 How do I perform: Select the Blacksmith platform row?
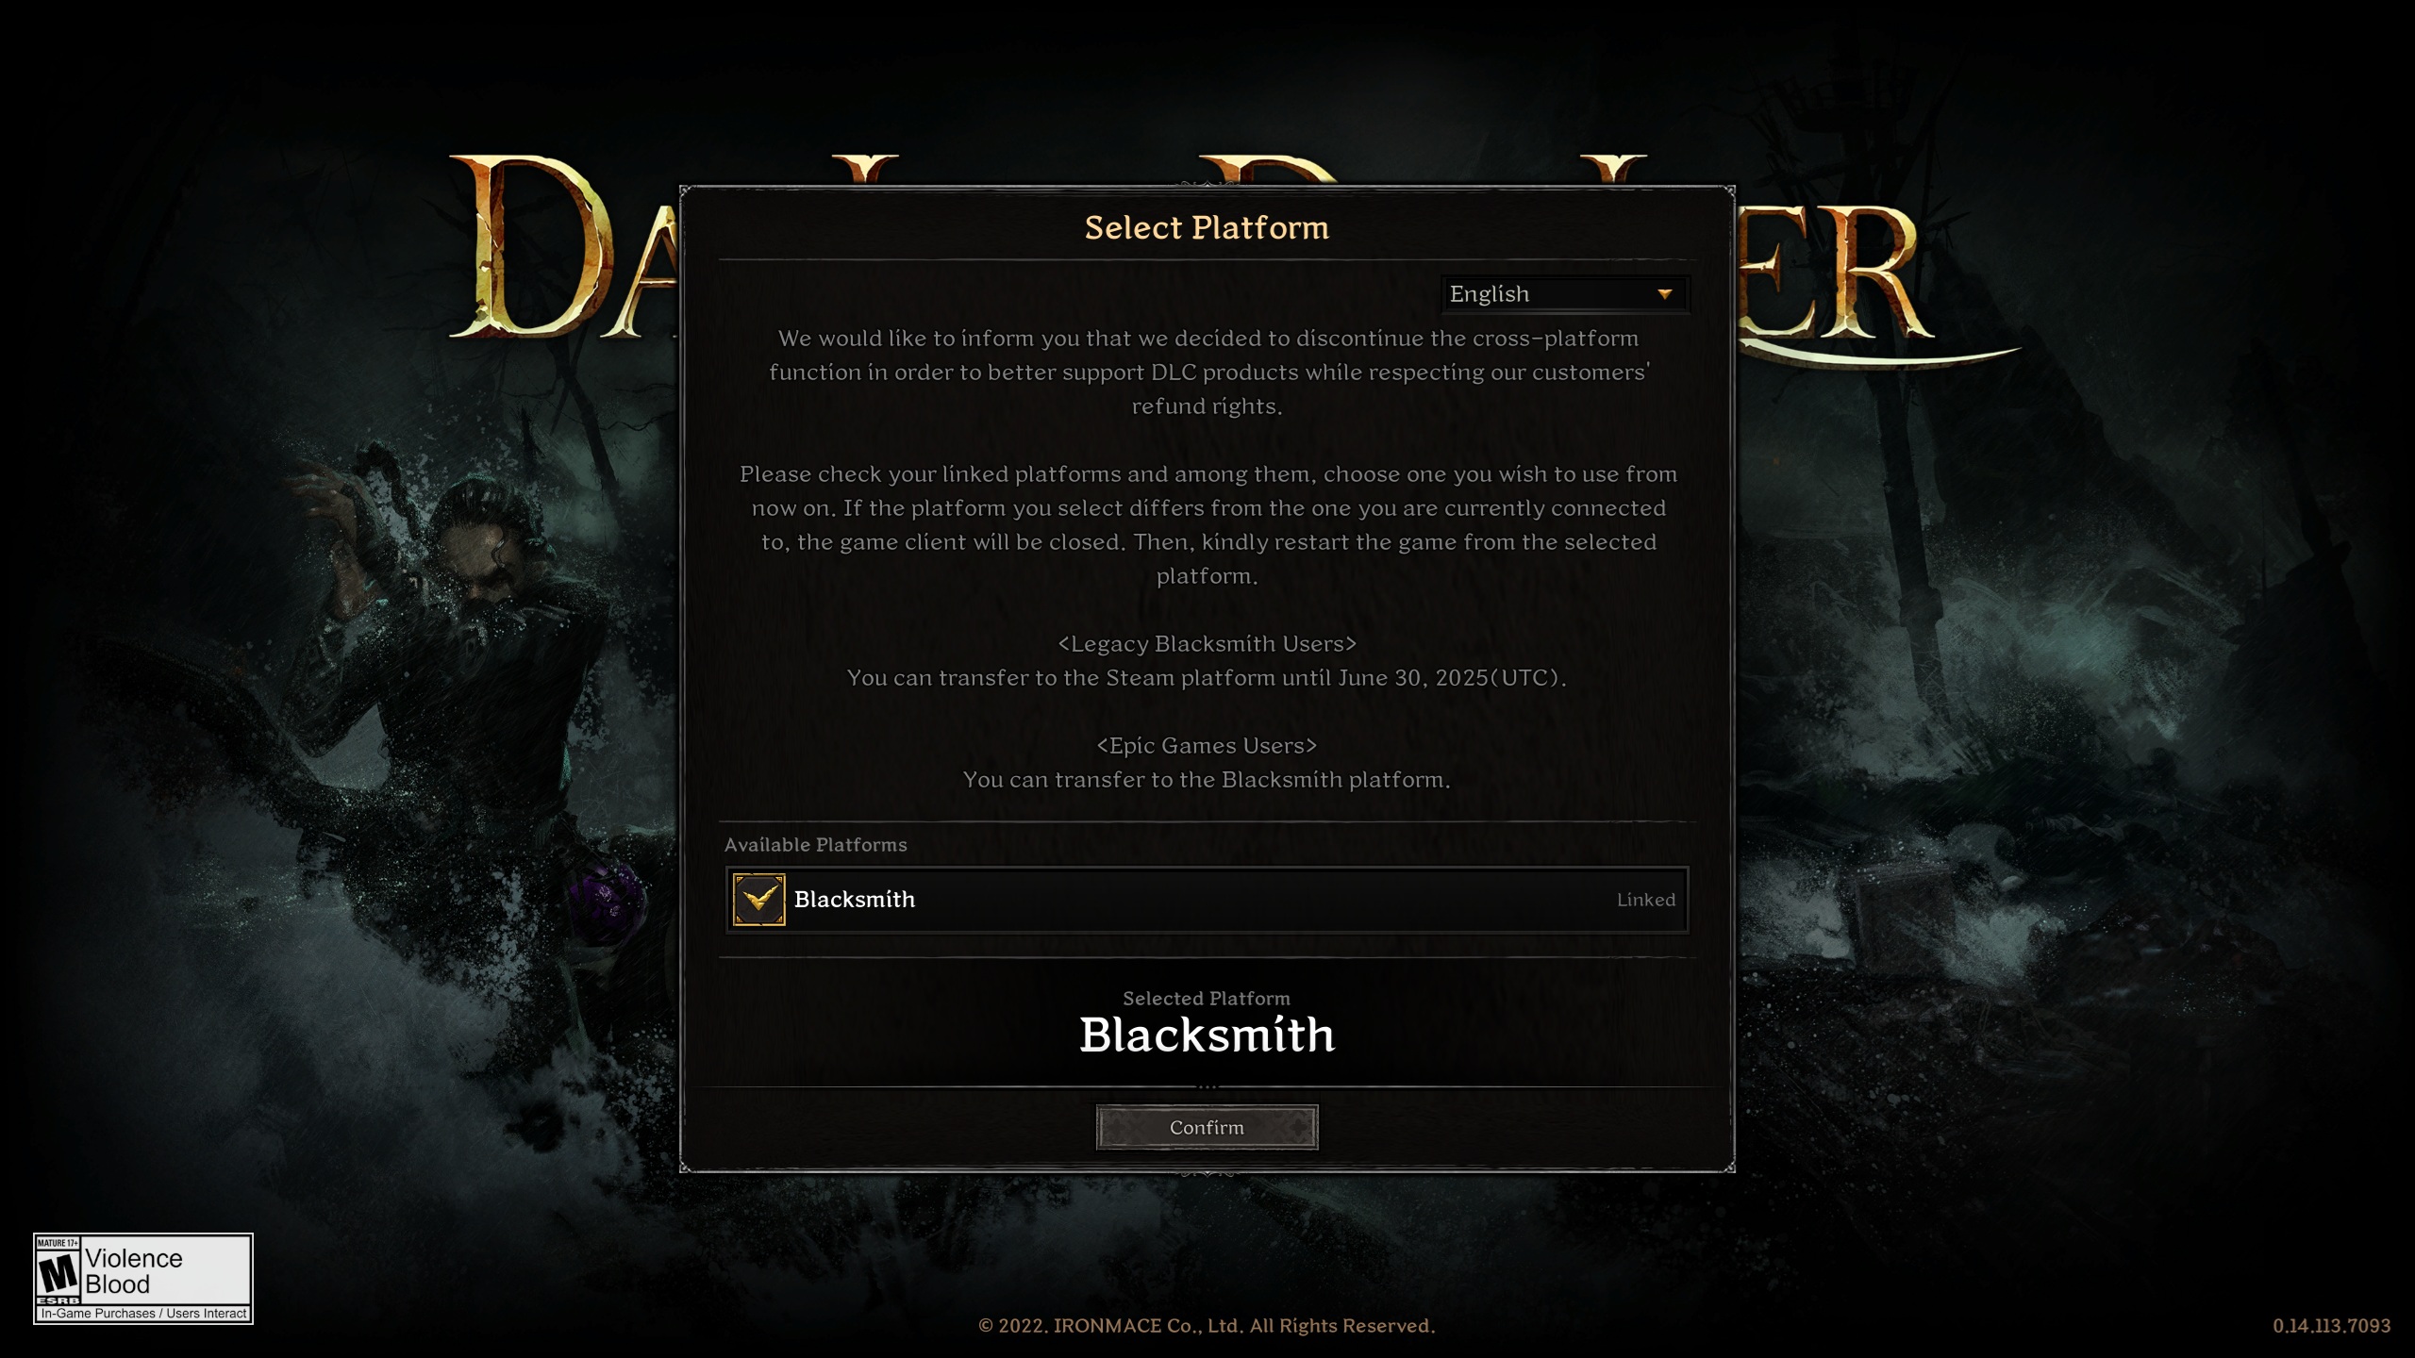pyautogui.click(x=1207, y=900)
